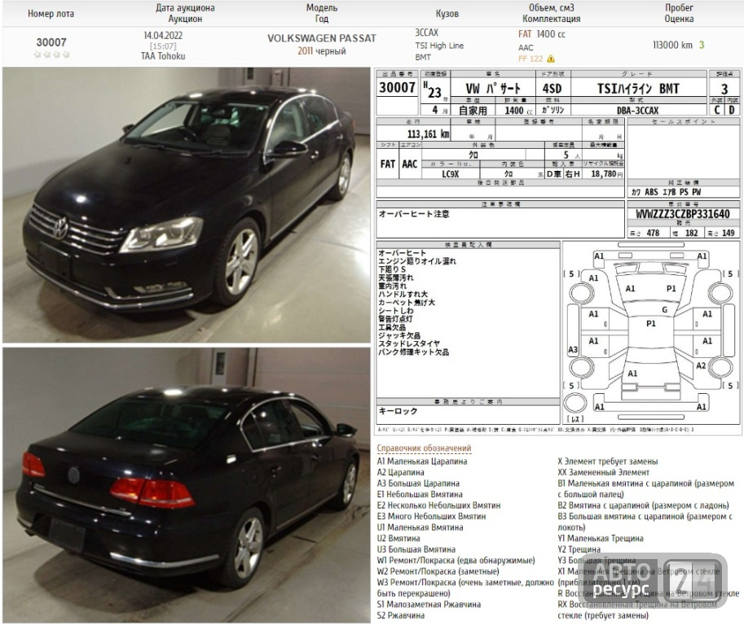
Task: Click the 'Дата аукциона Аукцион' column header
Action: click(x=185, y=13)
